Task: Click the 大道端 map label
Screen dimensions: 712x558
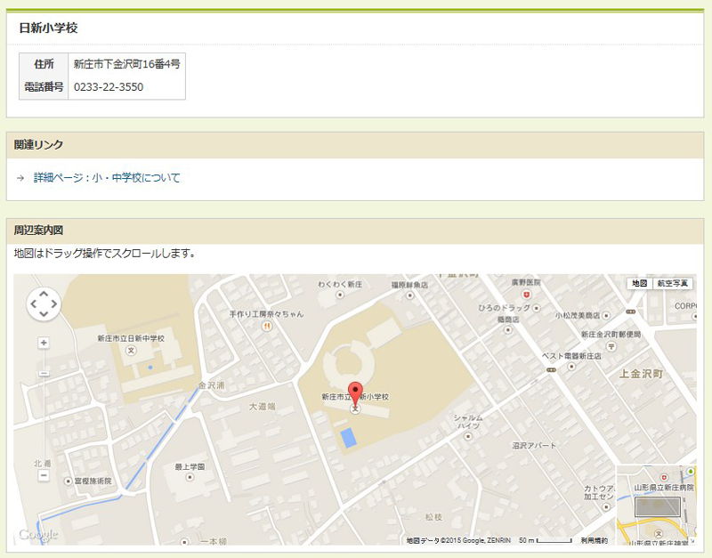Action: [x=262, y=407]
